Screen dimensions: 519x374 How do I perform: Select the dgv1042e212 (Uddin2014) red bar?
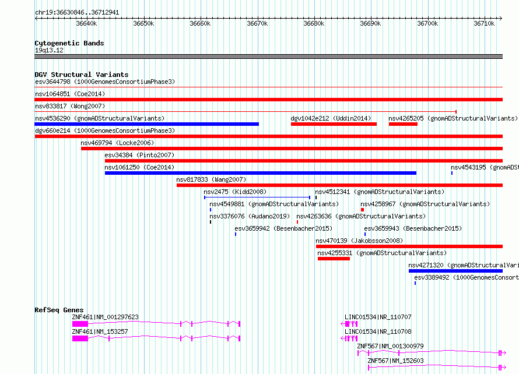click(334, 124)
